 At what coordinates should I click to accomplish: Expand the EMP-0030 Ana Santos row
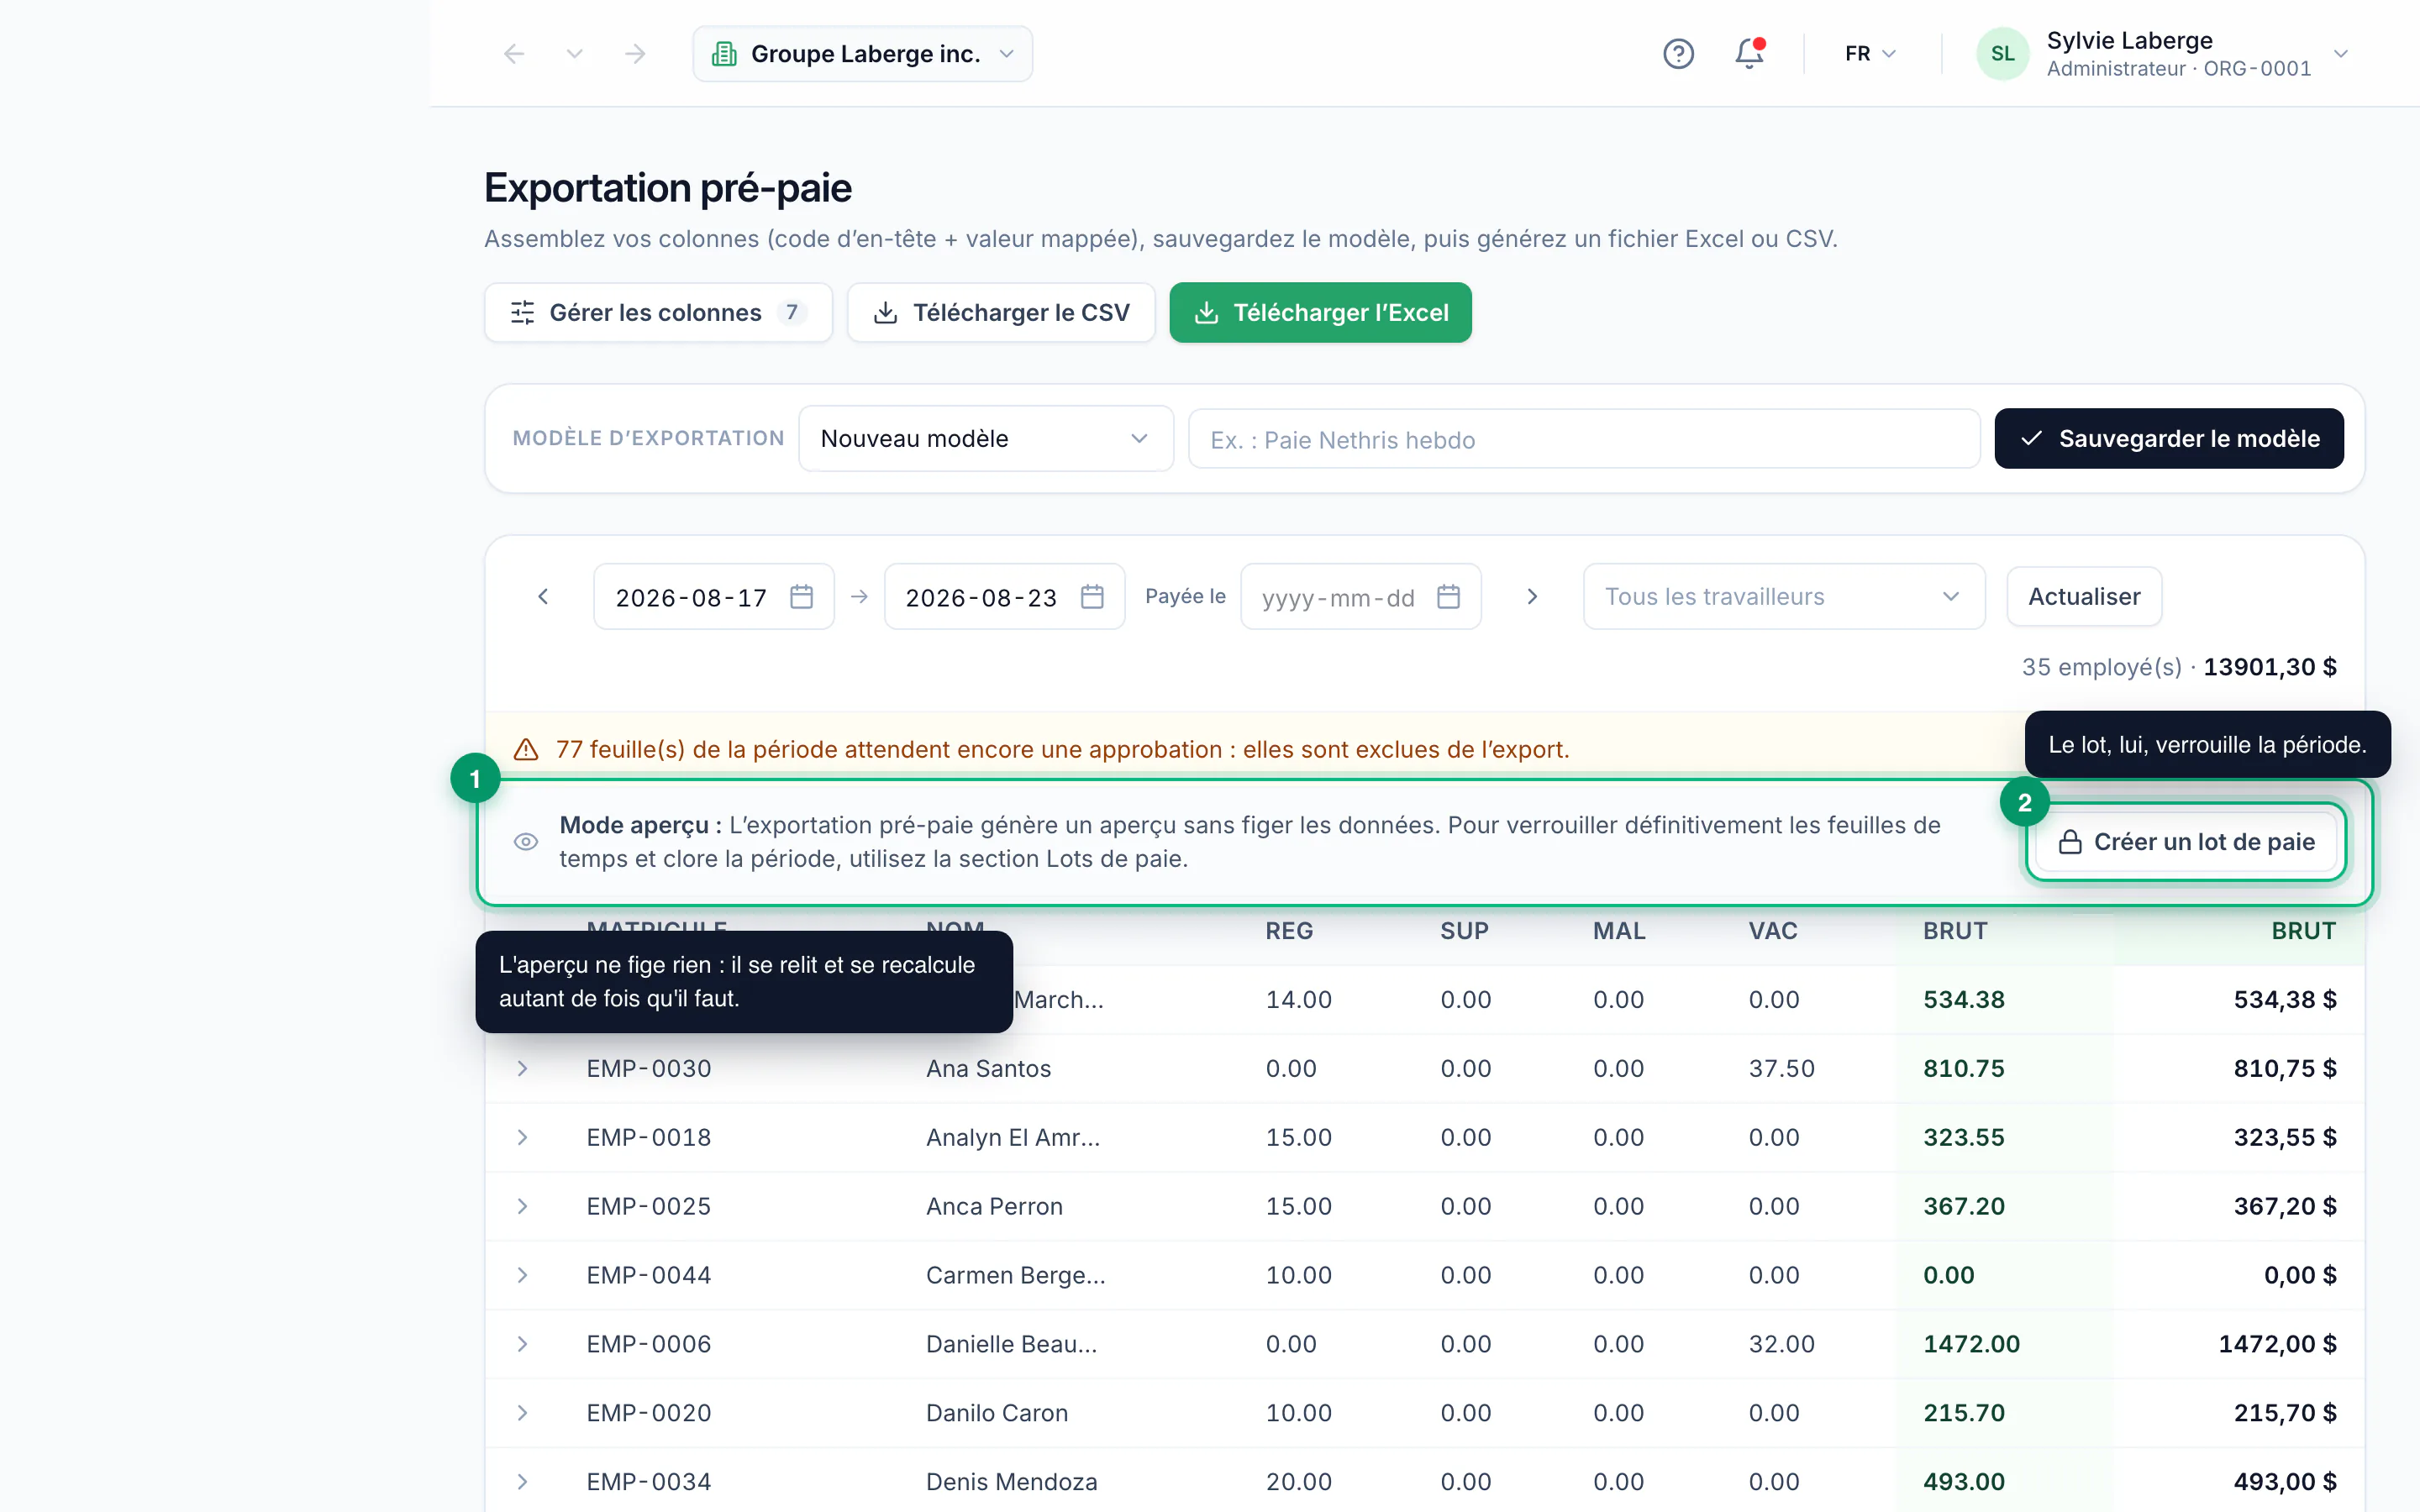(522, 1068)
